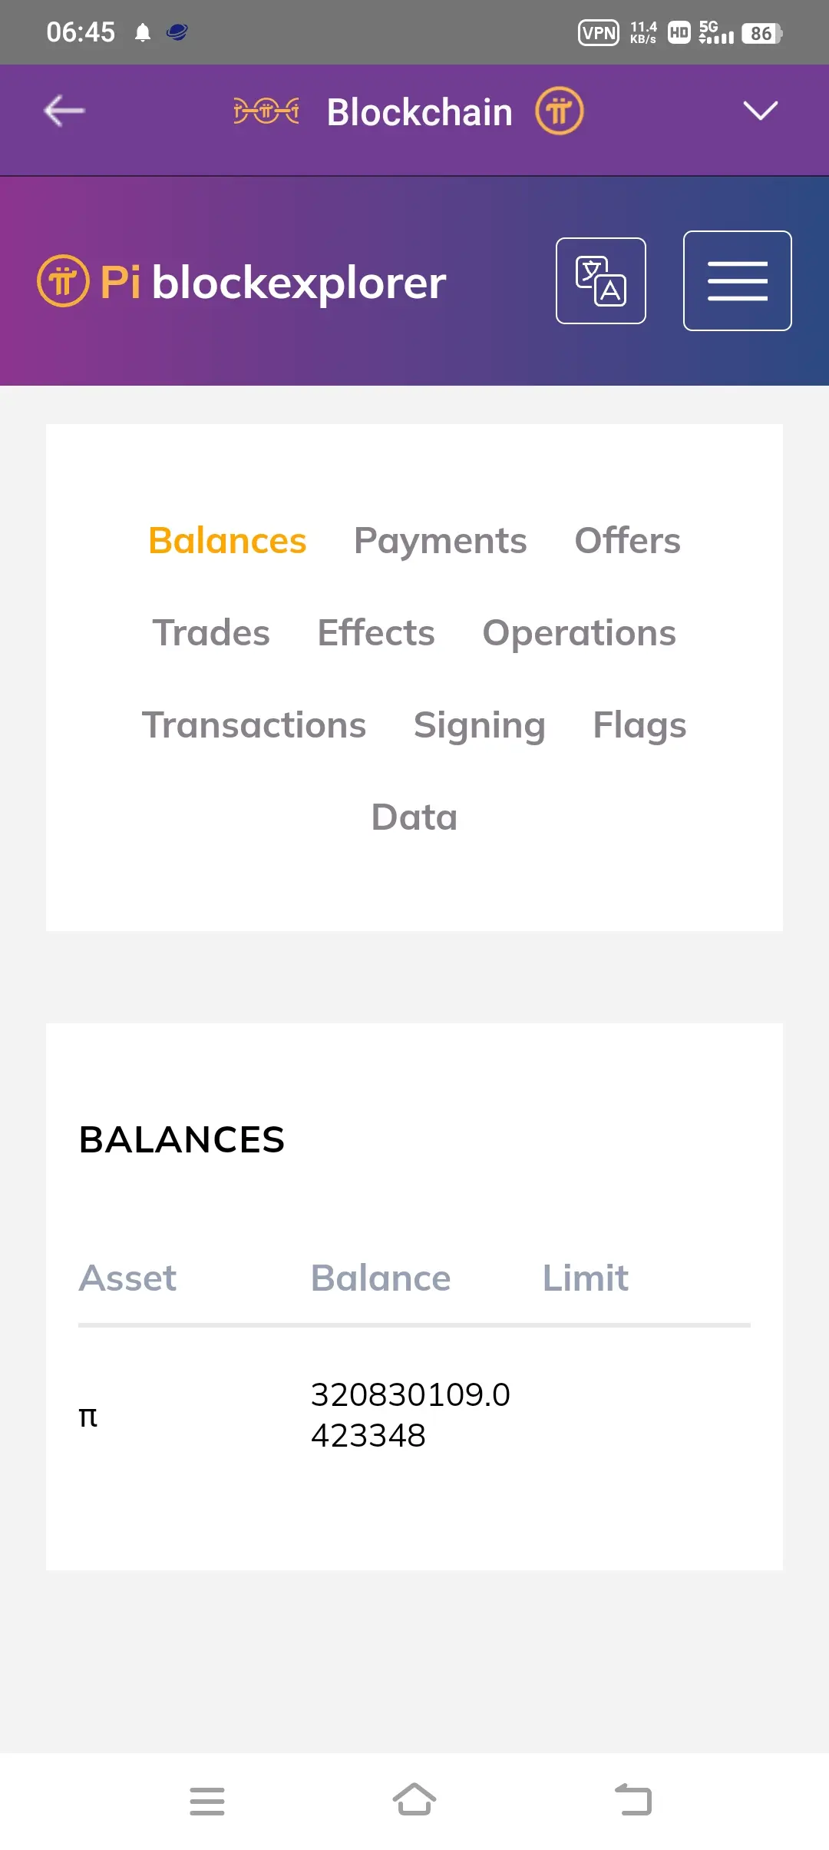Image resolution: width=829 pixels, height=1850 pixels.
Task: Switch to the Flags tab
Action: tap(640, 725)
